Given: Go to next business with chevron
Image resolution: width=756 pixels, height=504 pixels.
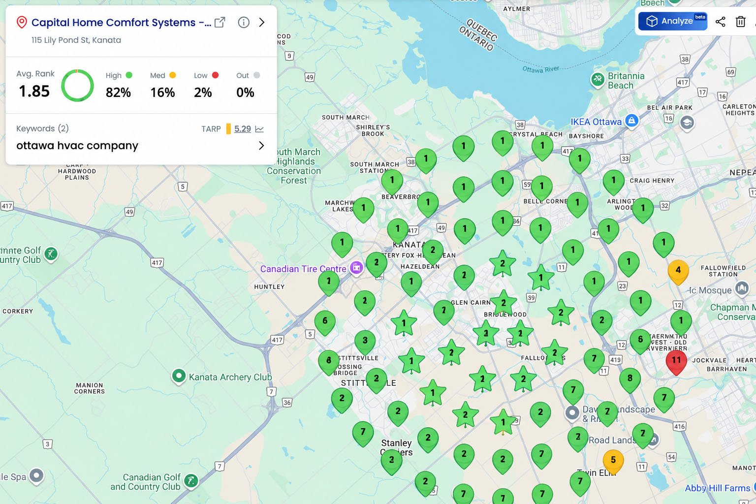Looking at the screenshot, I should (262, 22).
